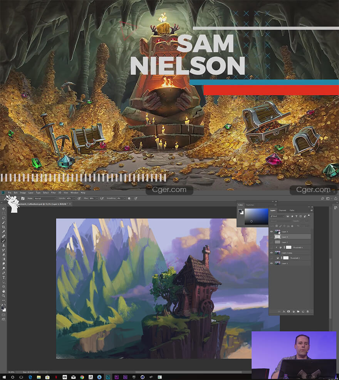This screenshot has width=339, height=380.
Task: Toggle airbrush-style build-up button
Action: pos(102,198)
